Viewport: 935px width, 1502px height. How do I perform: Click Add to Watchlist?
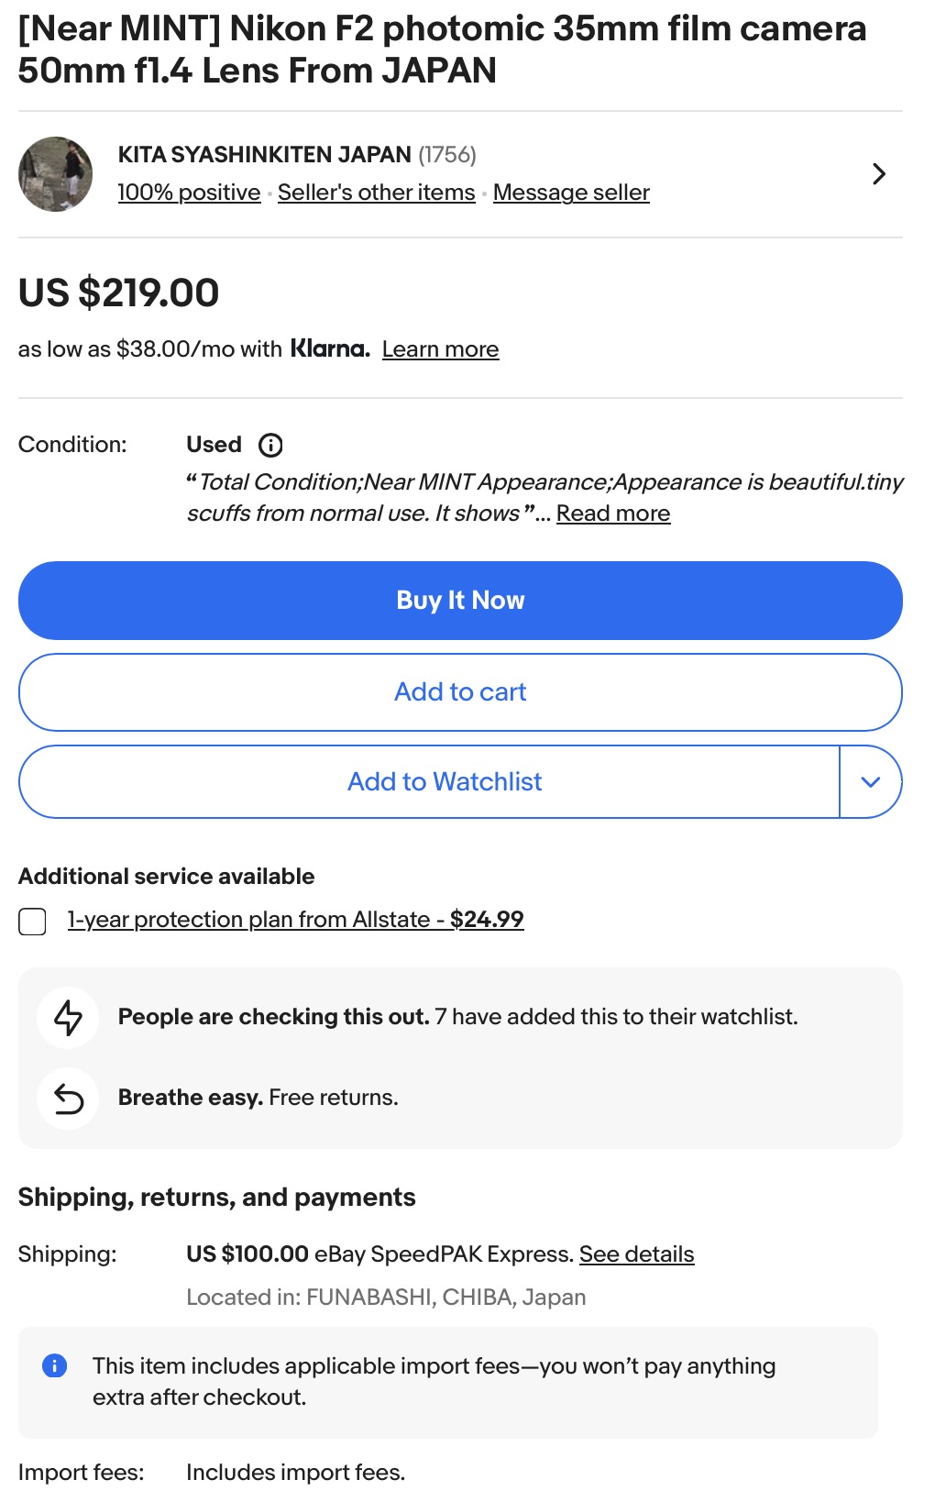(445, 782)
